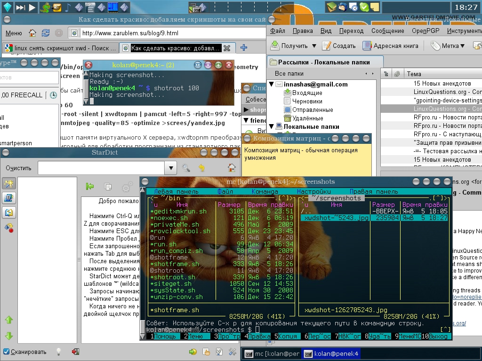
Task: Reload the page with the browser refresh icon
Action: coord(46,33)
